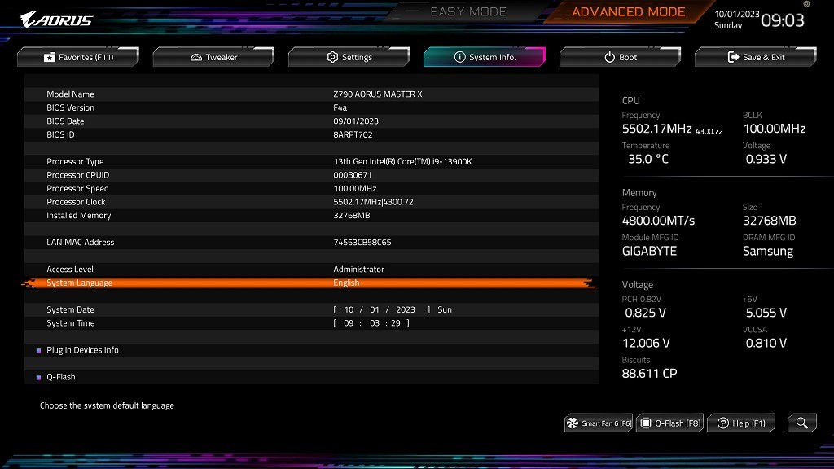Click LAN MAC Address value 74563CB58C65
834x469 pixels.
click(x=362, y=243)
